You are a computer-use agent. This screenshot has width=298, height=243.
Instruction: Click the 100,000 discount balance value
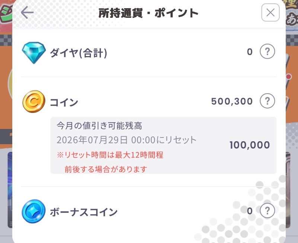(x=250, y=145)
